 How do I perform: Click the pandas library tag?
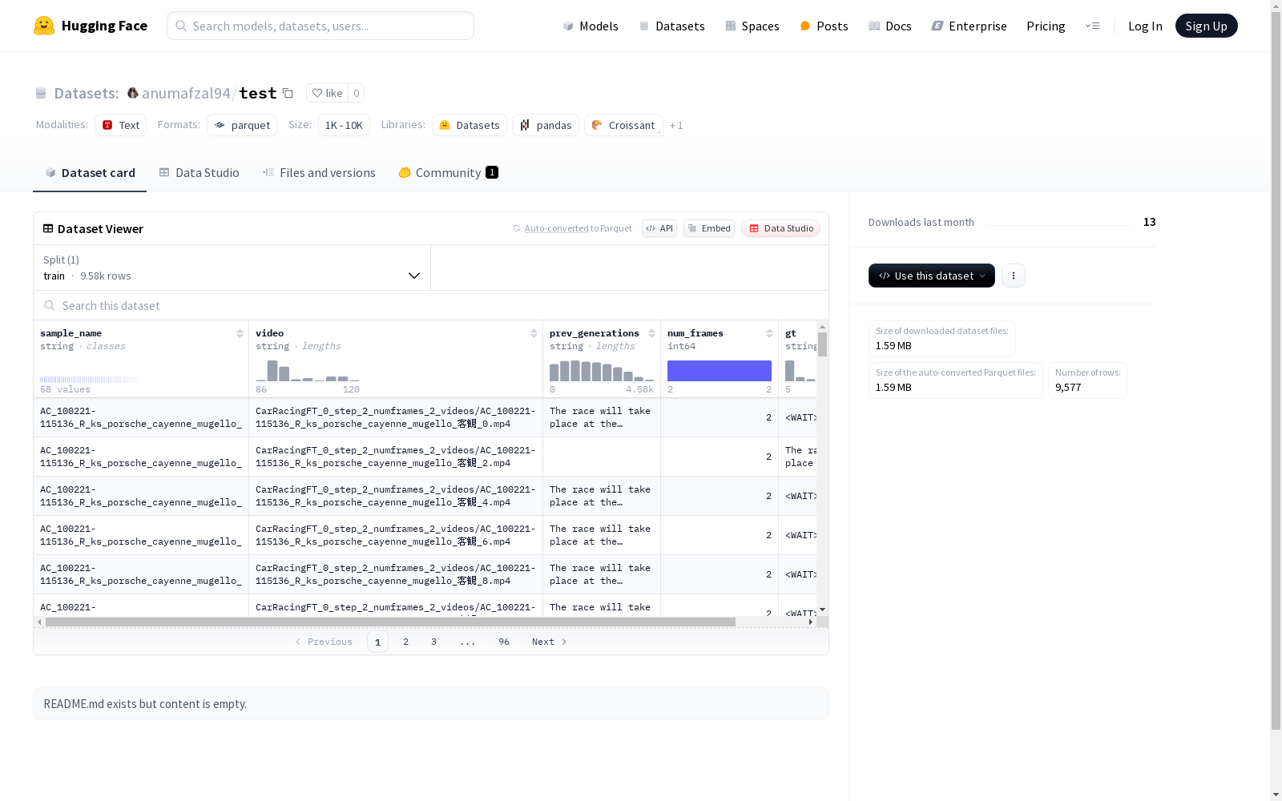[546, 125]
